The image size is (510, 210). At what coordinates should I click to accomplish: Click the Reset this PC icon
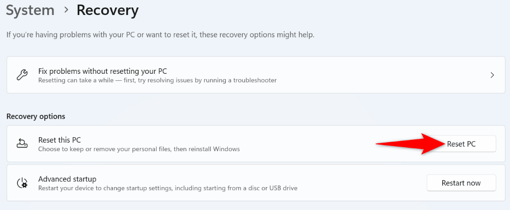[x=22, y=144]
